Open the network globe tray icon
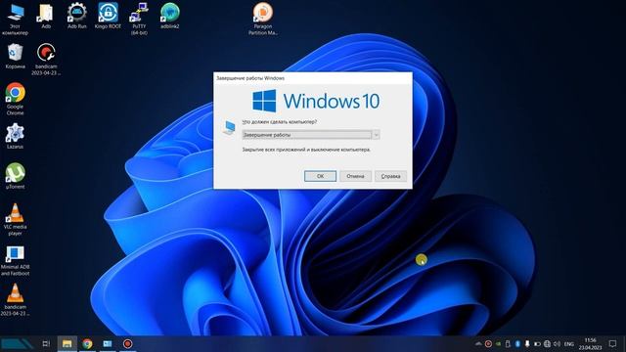Screen dimensions: 626x352 pos(547,343)
